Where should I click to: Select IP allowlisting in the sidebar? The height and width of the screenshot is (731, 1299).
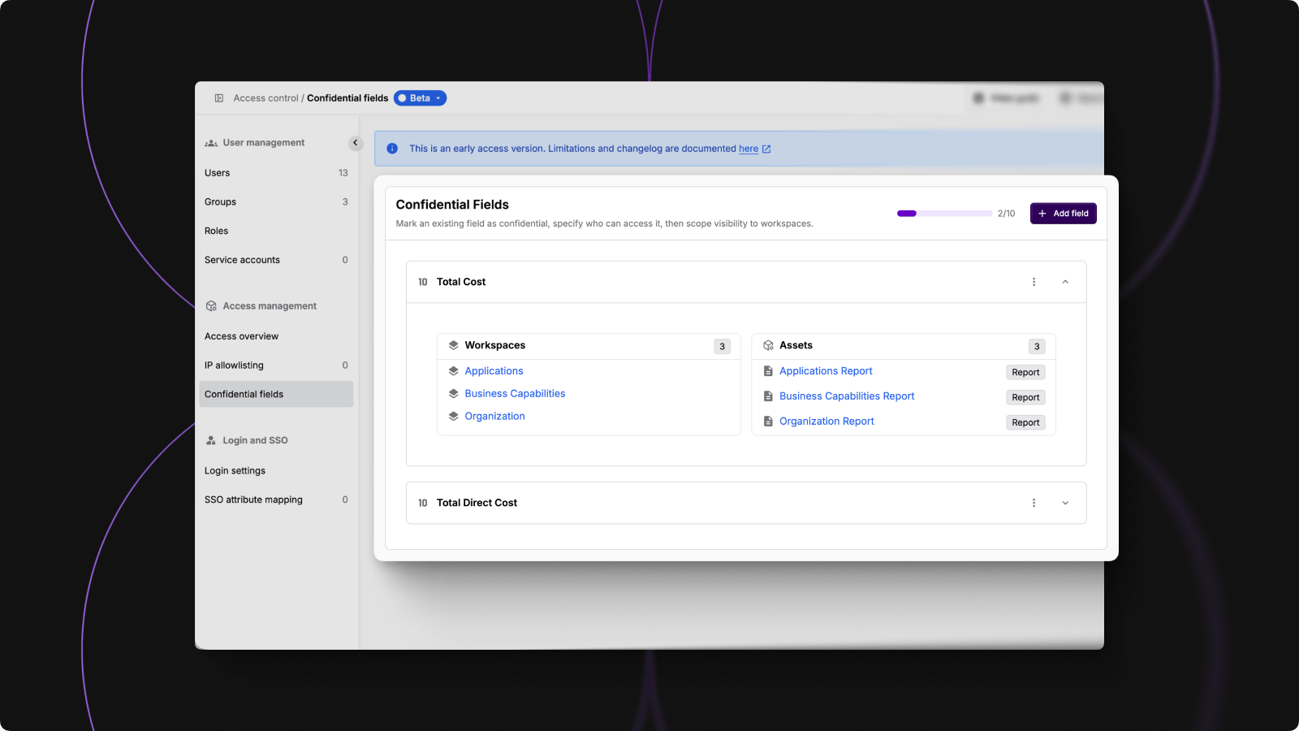pyautogui.click(x=234, y=365)
